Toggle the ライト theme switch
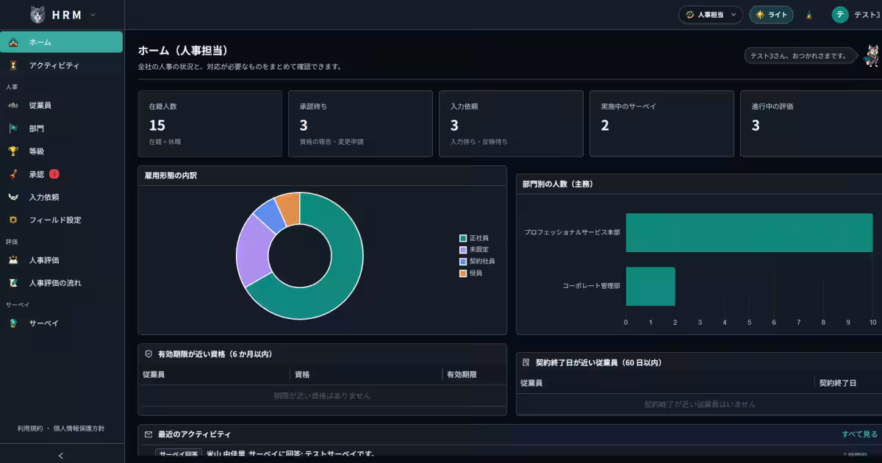Viewport: 882px width, 463px height. point(771,15)
